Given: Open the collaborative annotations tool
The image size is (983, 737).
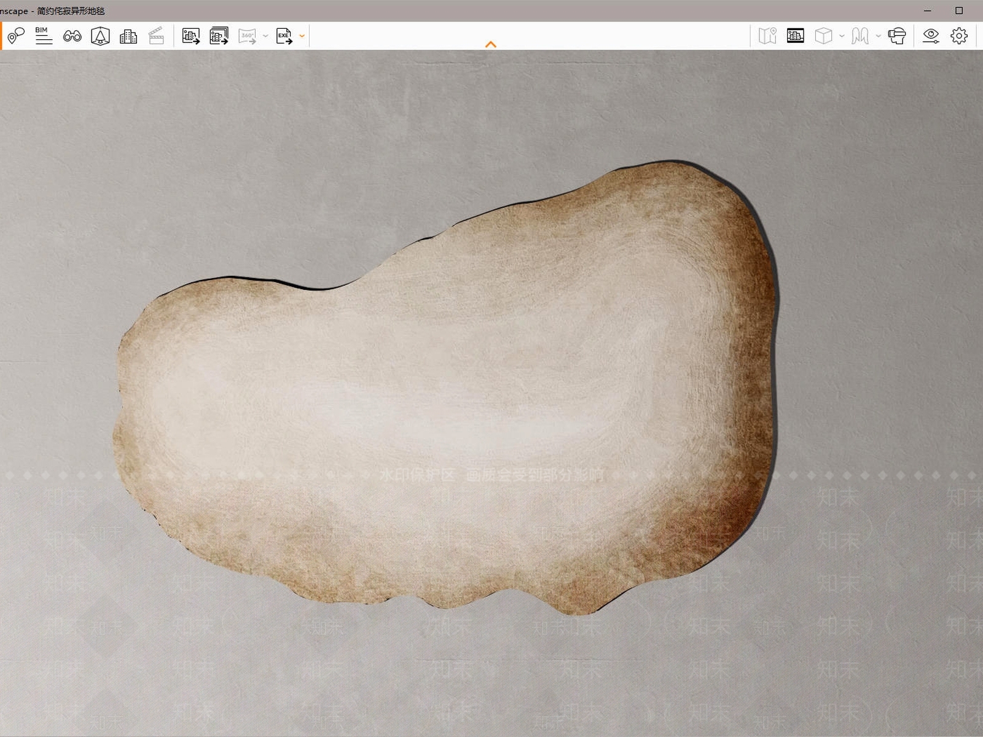Looking at the screenshot, I should click(16, 36).
